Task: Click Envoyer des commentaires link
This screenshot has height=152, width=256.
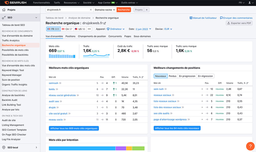Action: pyautogui.click(x=236, y=18)
